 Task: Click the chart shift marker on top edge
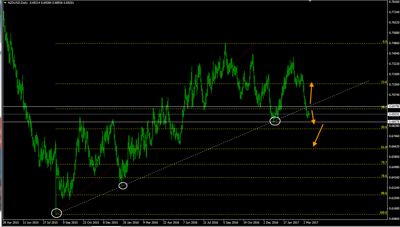coord(310,1)
